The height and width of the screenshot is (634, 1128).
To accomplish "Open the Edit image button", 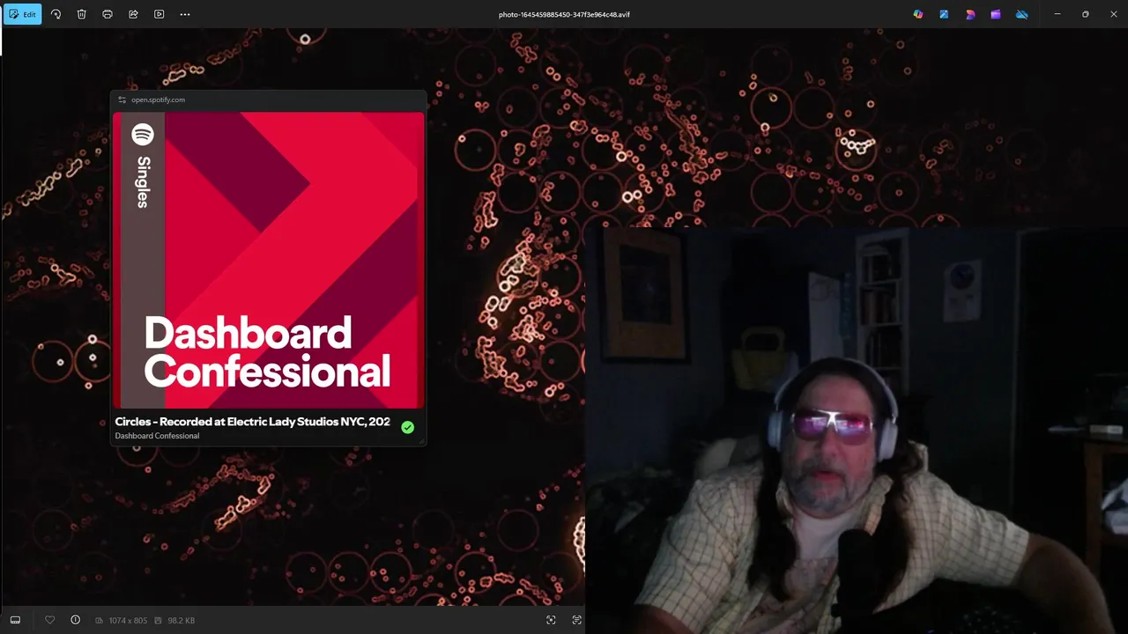I will click(22, 14).
